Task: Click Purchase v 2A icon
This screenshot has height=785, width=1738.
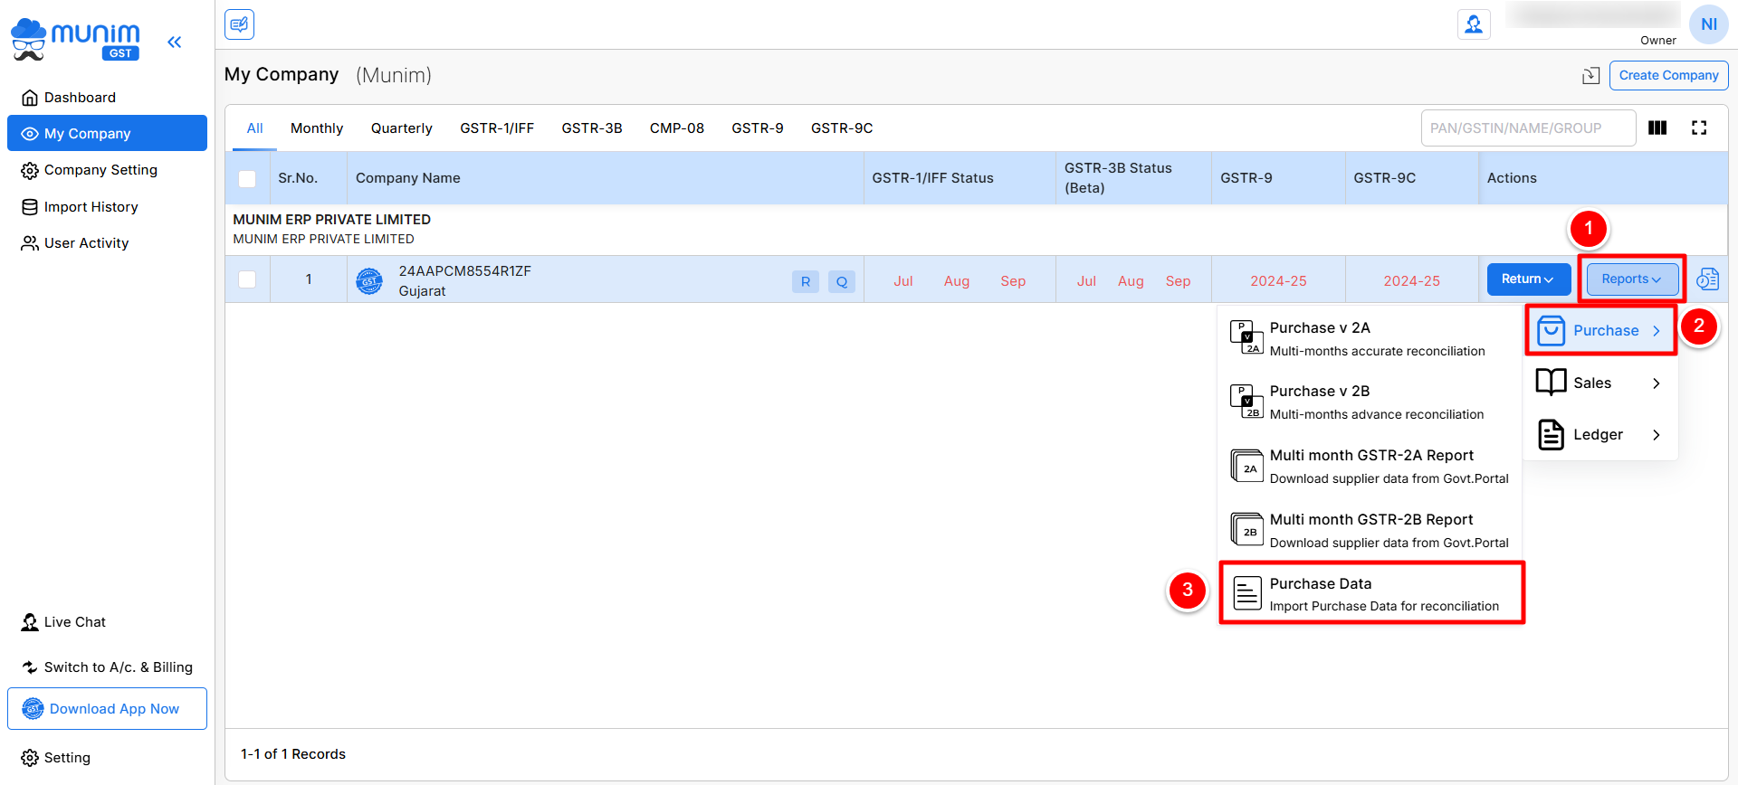Action: pyautogui.click(x=1246, y=337)
